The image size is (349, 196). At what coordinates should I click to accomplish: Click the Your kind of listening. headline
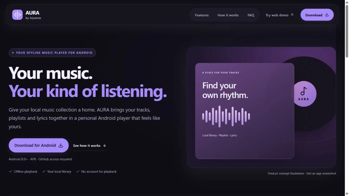[x=88, y=91]
